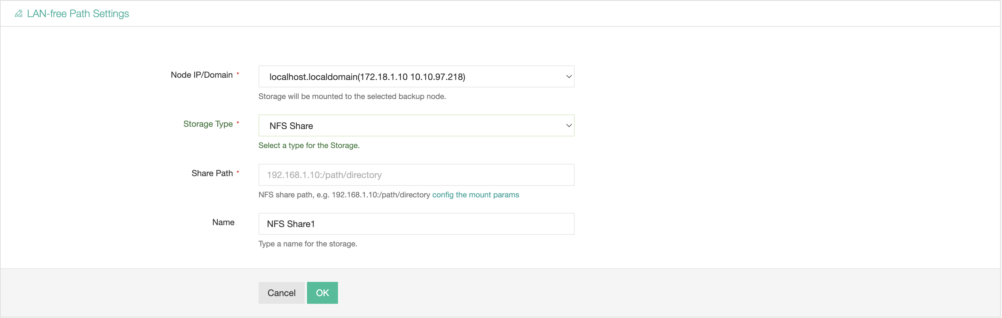Click the 'Type a name for the storage' hint

coord(307,244)
